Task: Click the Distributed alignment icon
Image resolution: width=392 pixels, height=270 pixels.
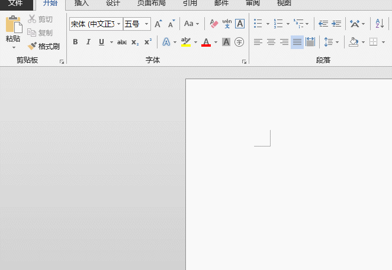Action: point(310,42)
